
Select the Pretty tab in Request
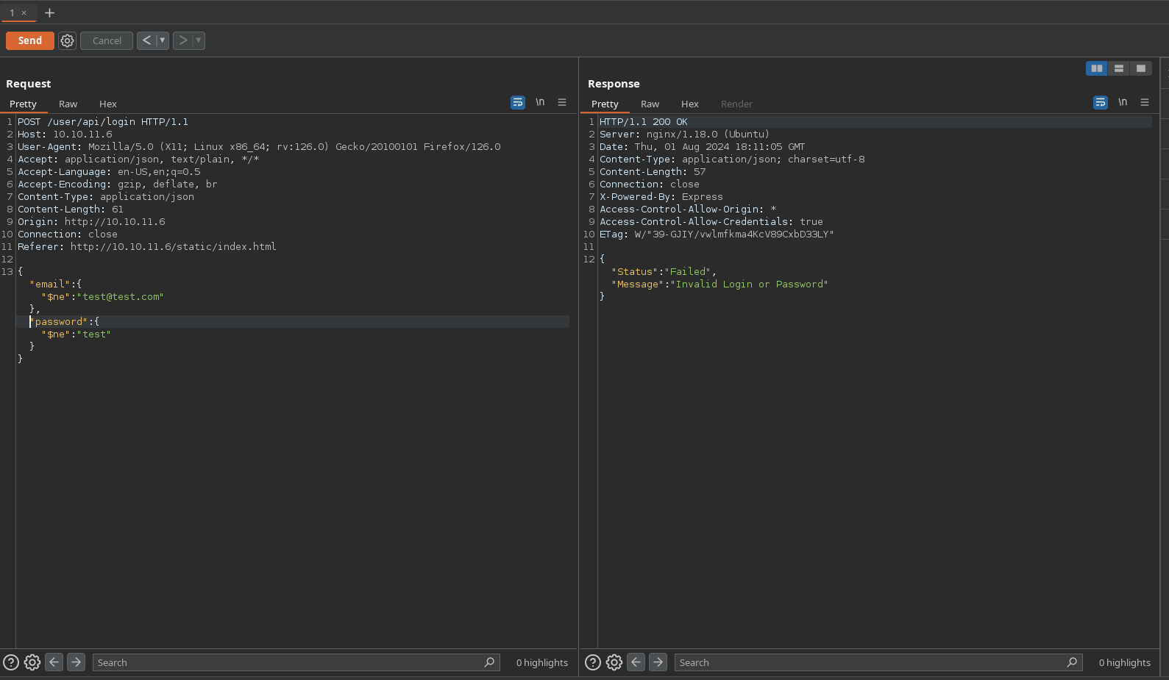tap(23, 104)
